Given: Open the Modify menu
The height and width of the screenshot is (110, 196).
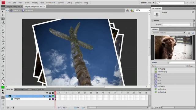Looking at the screenshot, I should tap(35, 3).
